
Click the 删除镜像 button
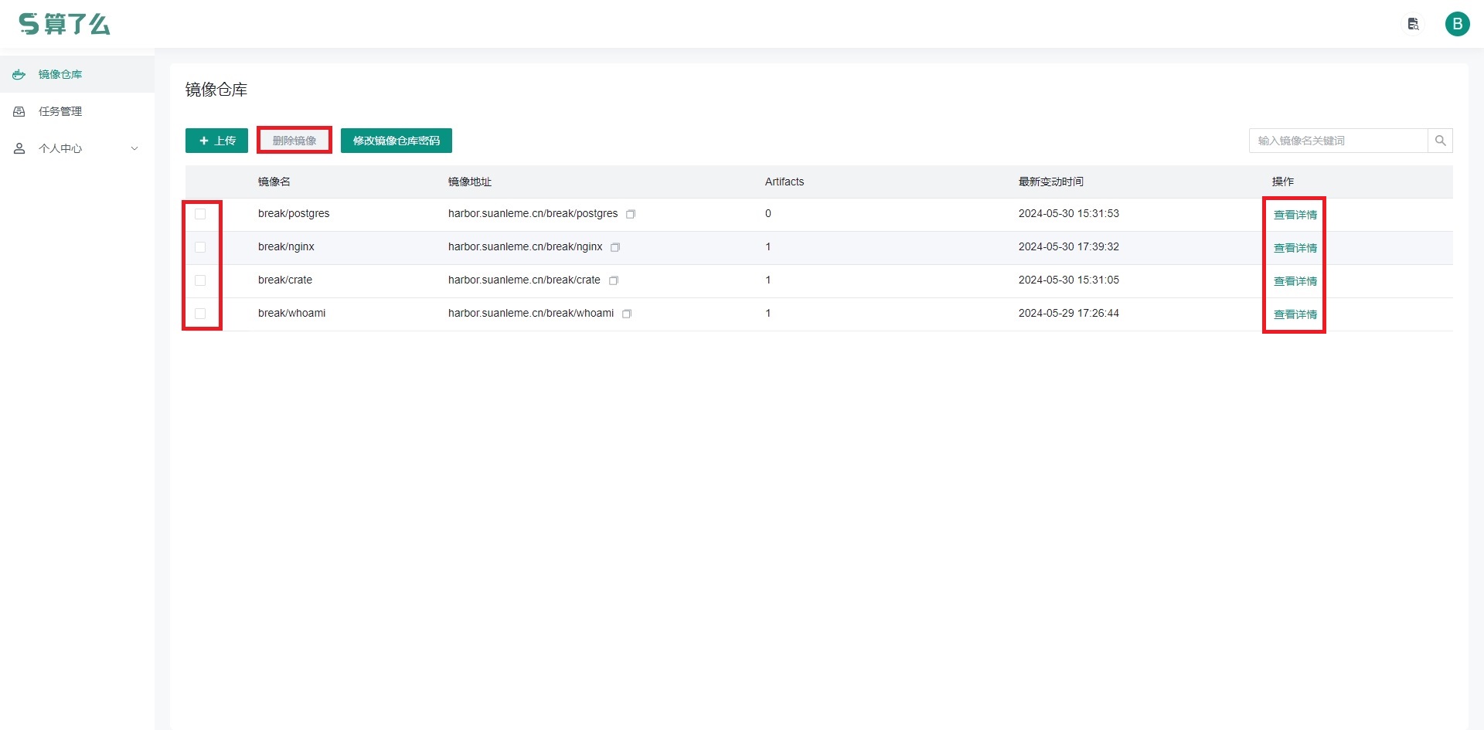(294, 141)
